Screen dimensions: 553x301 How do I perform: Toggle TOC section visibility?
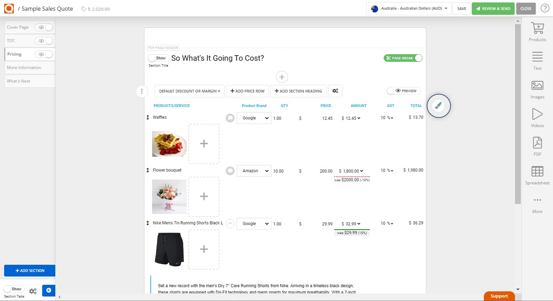[x=44, y=41]
